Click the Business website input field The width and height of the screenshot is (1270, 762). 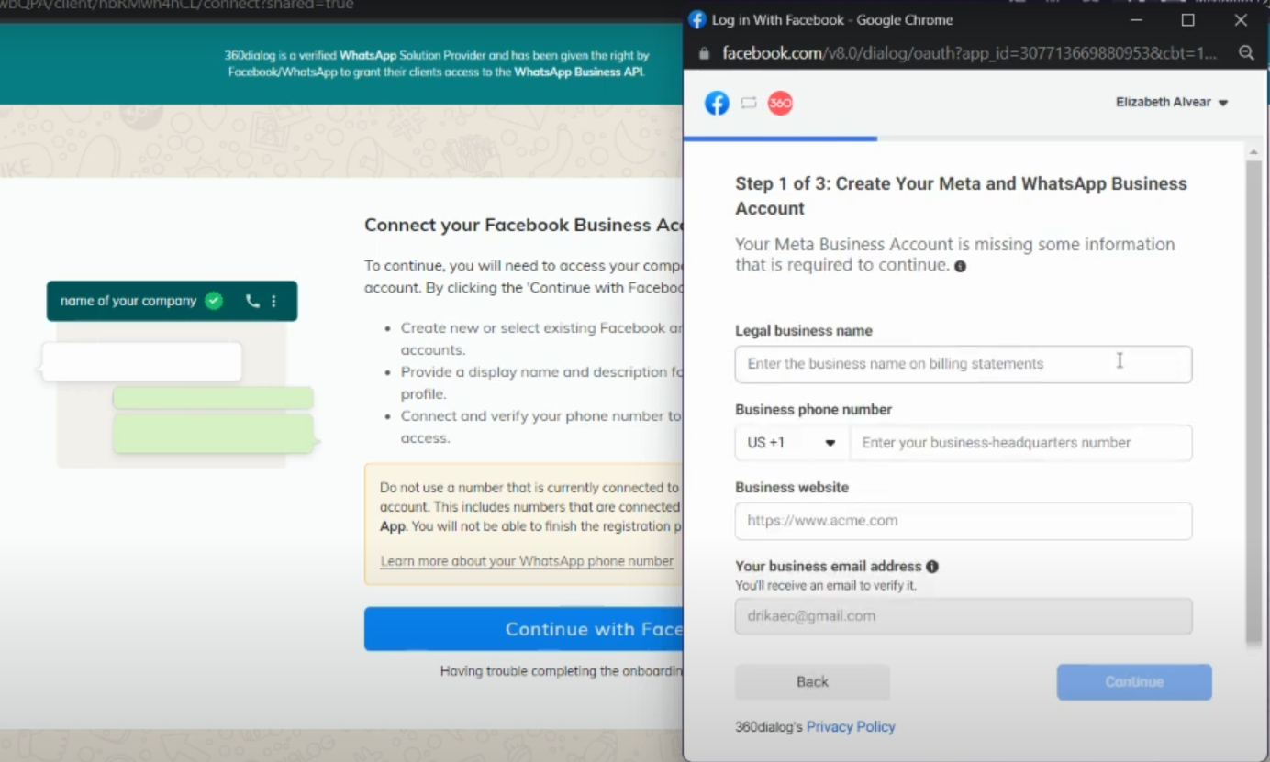coord(964,521)
